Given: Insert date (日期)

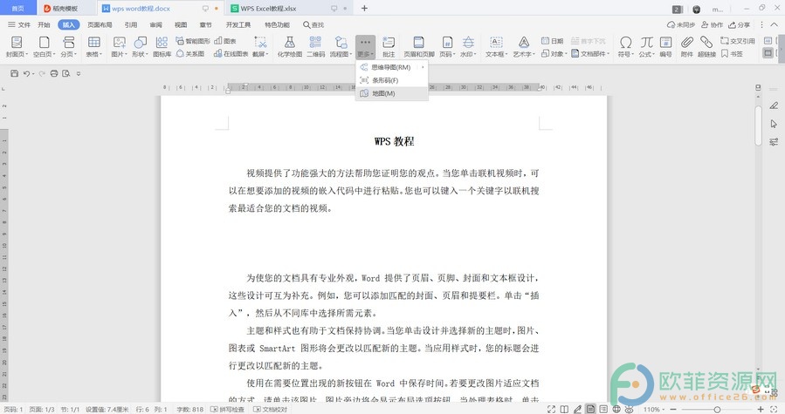Looking at the screenshot, I should tap(552, 41).
